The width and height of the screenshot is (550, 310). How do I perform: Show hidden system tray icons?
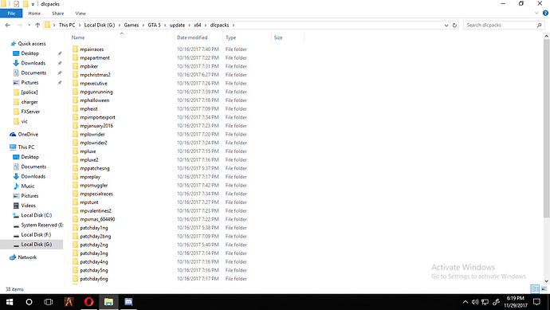[466, 302]
